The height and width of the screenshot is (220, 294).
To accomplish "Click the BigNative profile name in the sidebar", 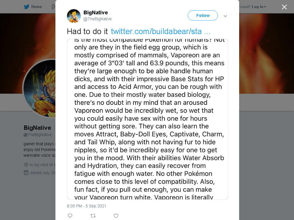I will (37, 127).
